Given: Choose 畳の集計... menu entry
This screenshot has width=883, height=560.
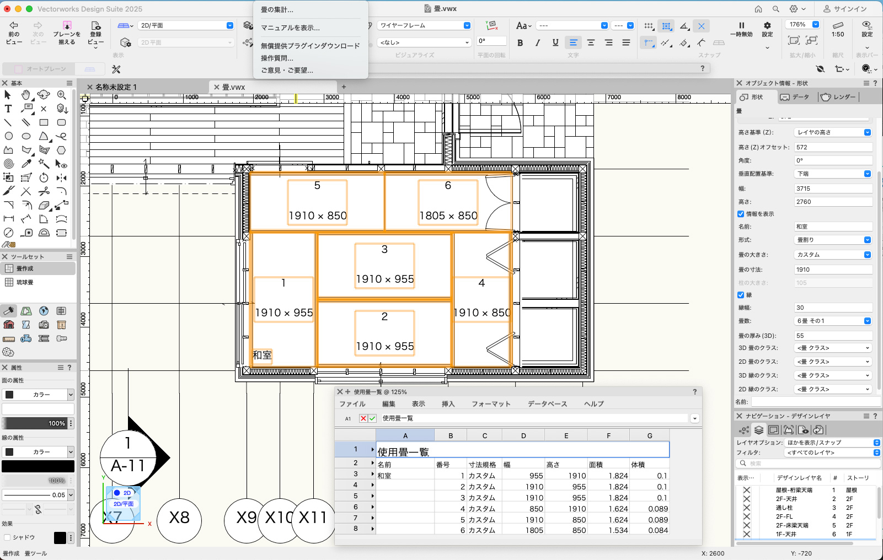Looking at the screenshot, I should [311, 10].
